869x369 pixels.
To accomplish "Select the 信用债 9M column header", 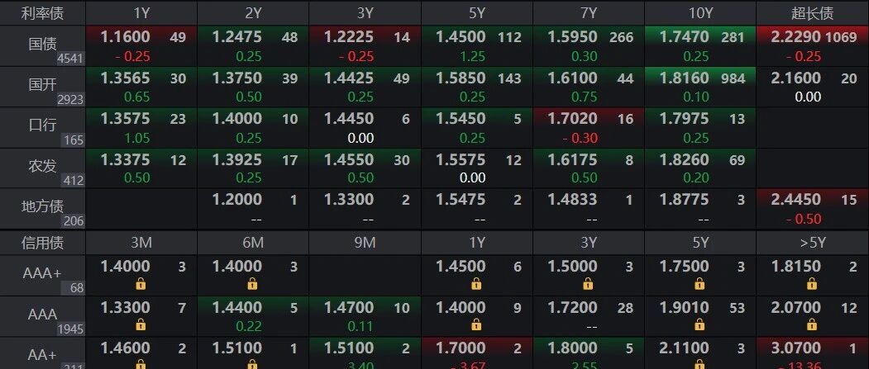I will [x=365, y=243].
